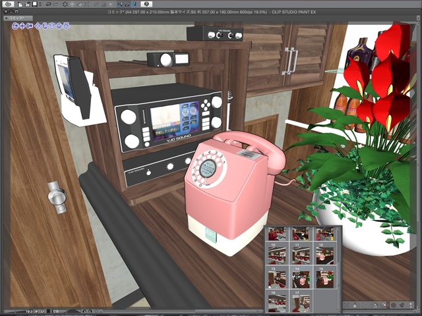Screen dimensions: 422x316
Task: Click the zoom in button beside 19.0
Action: pyautogui.click(x=42, y=311)
